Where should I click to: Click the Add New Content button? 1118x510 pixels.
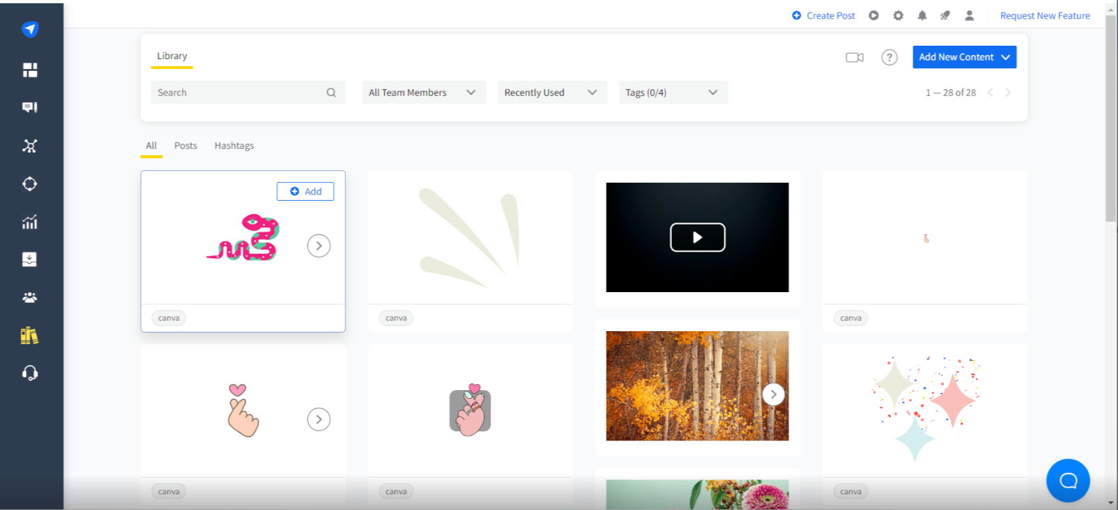coord(964,57)
